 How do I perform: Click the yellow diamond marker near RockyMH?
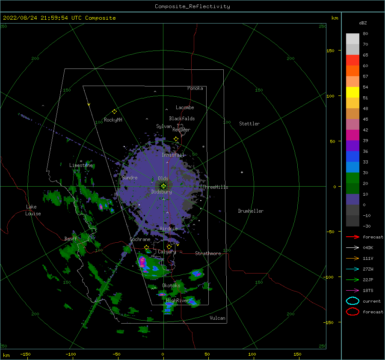114,112
